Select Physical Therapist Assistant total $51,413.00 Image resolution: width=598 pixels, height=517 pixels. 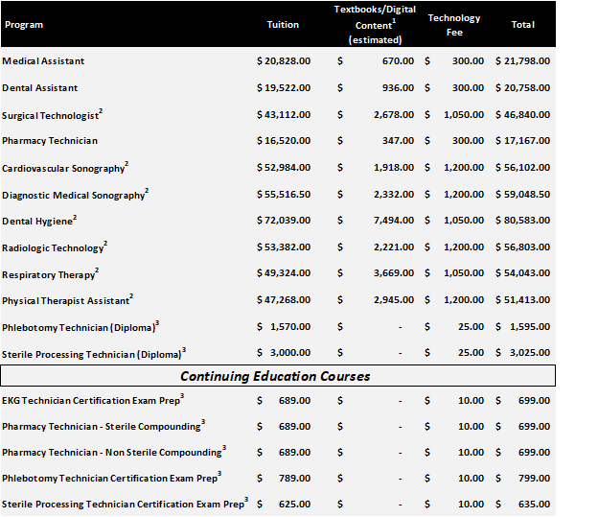[523, 300]
